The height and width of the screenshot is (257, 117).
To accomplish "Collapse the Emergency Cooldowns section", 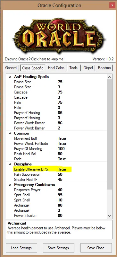I will coord(10,185).
